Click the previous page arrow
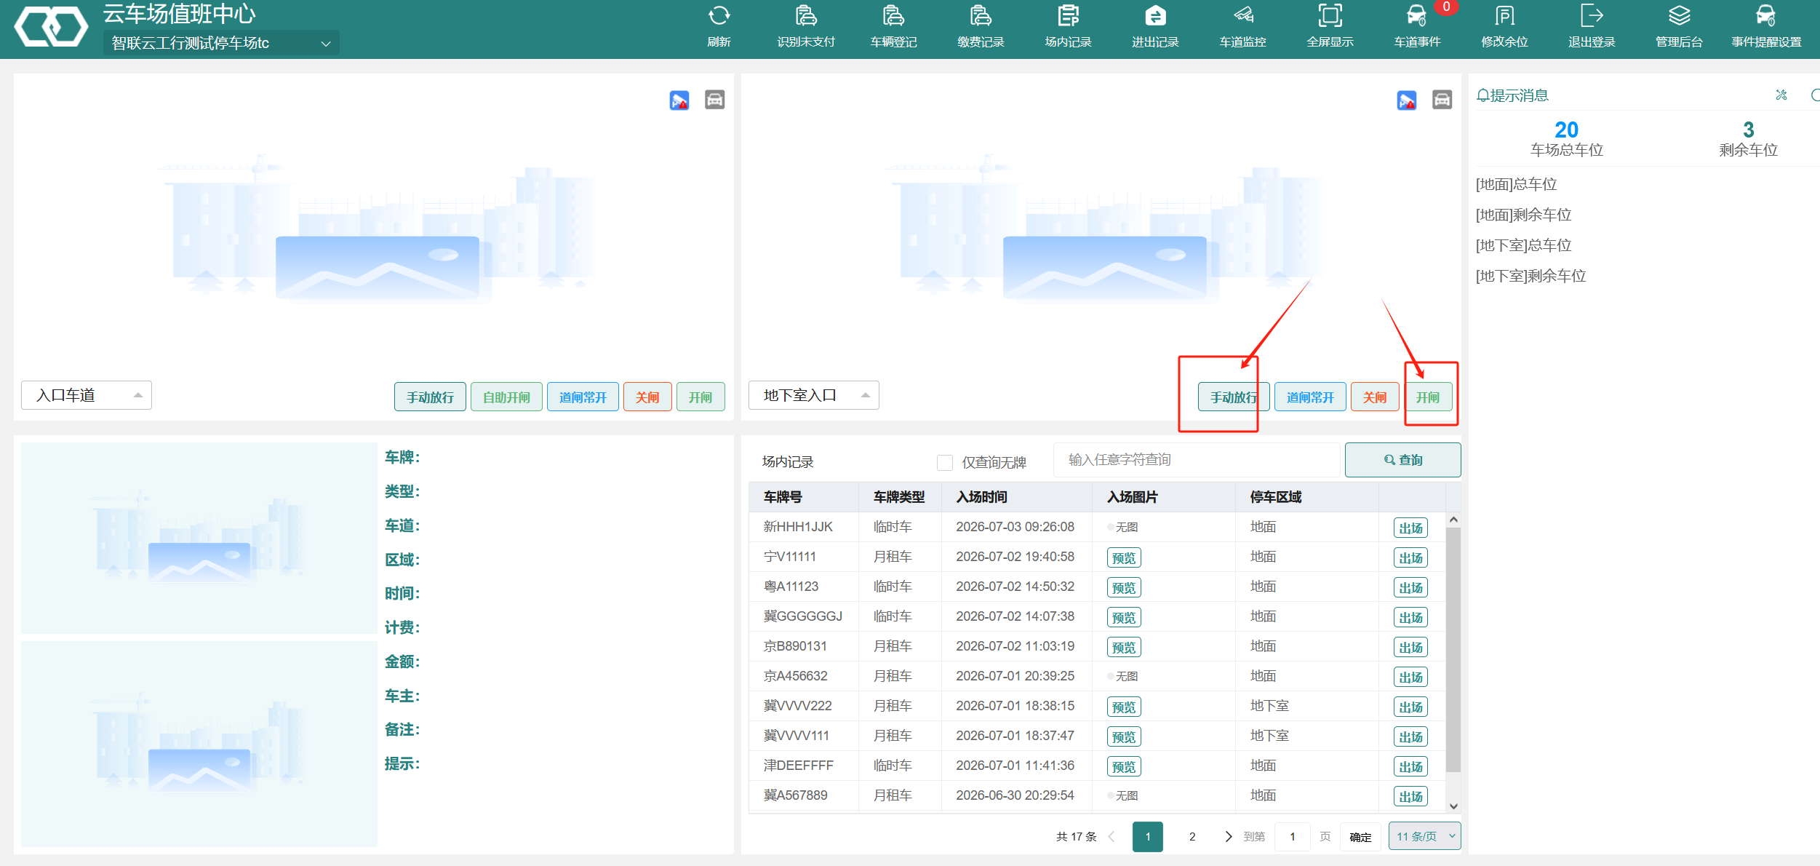The image size is (1820, 866). coord(1111,836)
